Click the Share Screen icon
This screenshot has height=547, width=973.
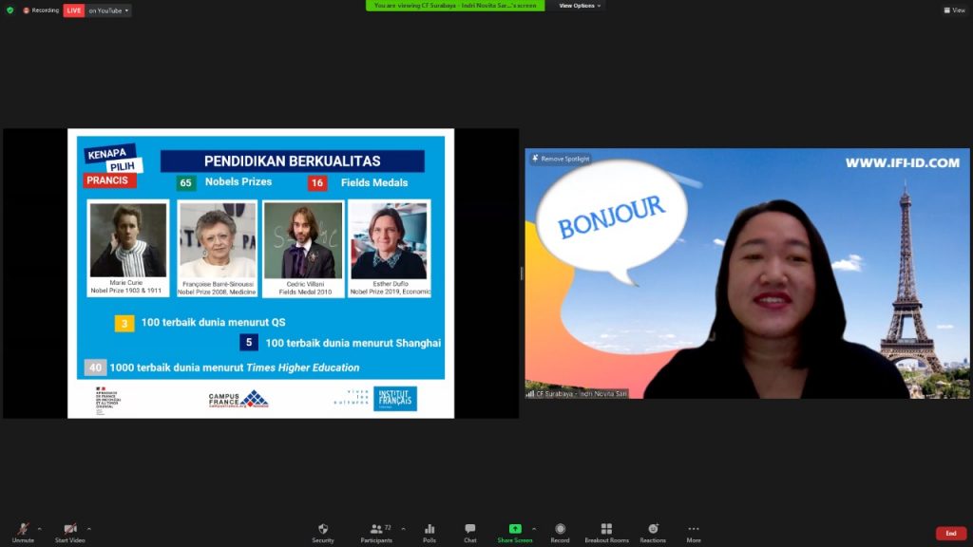point(515,530)
